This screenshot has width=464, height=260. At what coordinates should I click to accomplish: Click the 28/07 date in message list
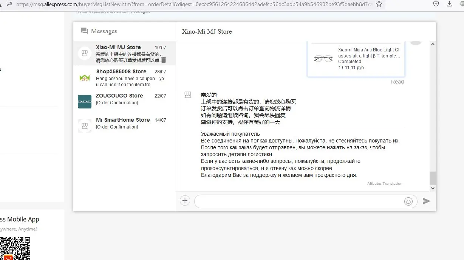click(x=160, y=72)
